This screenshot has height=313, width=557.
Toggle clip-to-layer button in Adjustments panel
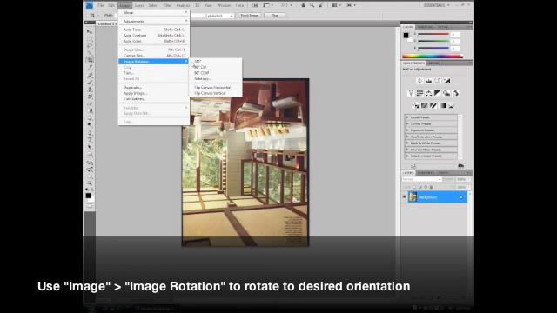[460, 166]
